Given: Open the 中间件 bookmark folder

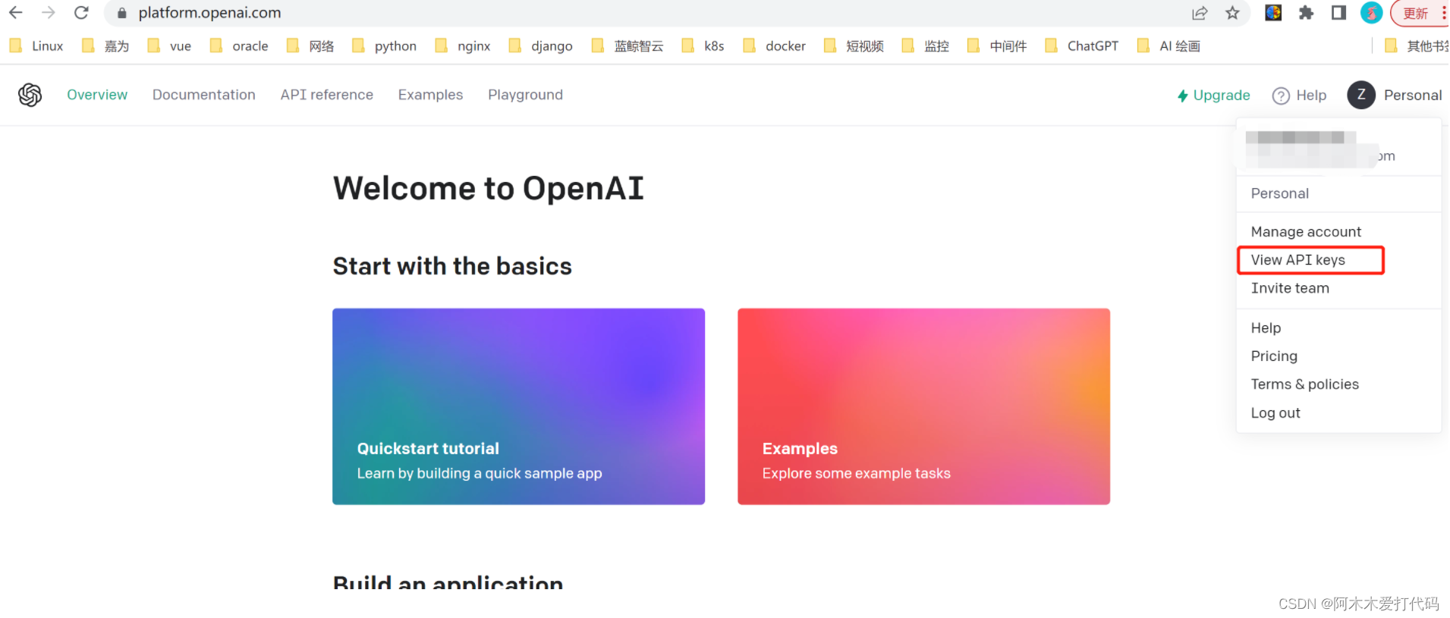Looking at the screenshot, I should [x=998, y=46].
